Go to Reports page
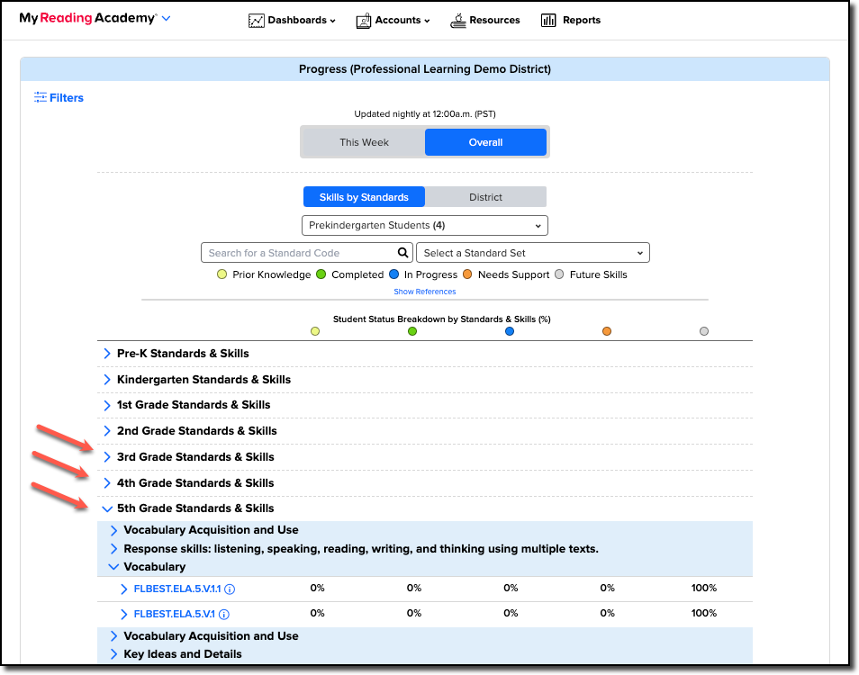859x675 pixels. click(571, 21)
